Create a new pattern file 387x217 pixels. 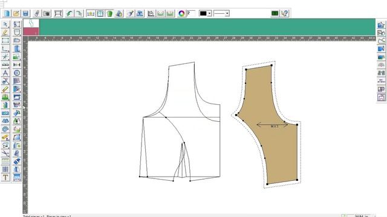click(7, 13)
